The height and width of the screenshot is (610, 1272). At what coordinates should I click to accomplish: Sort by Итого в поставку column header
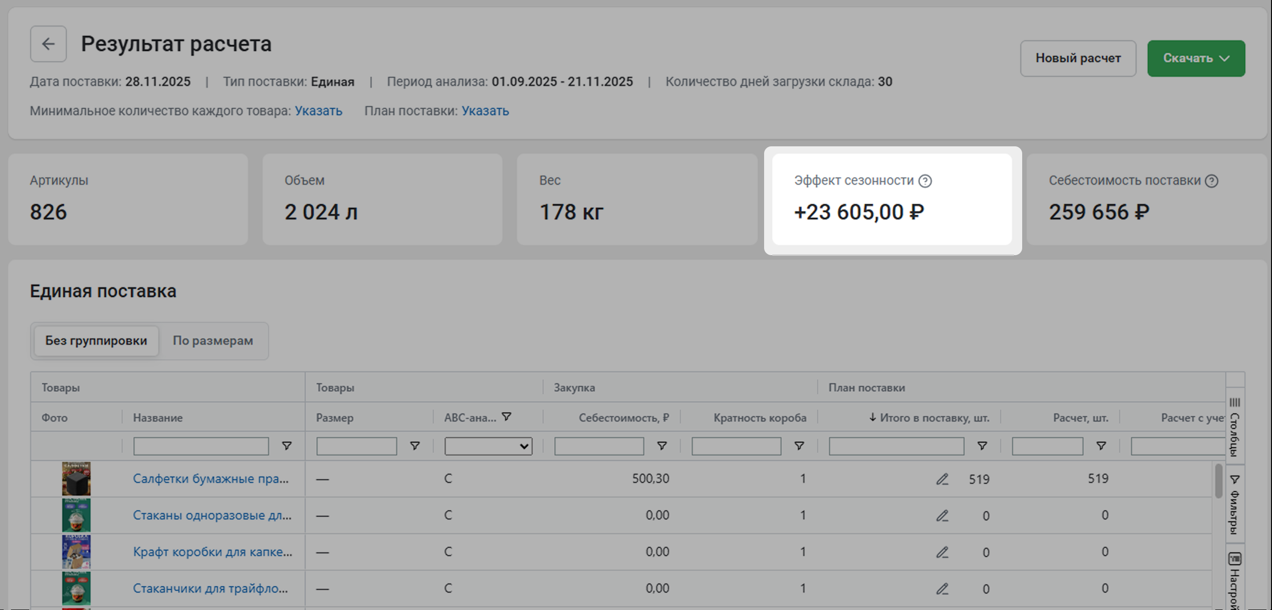point(929,417)
